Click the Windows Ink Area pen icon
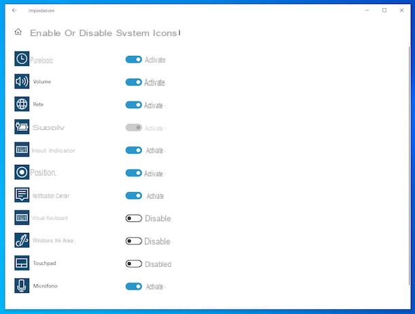Viewport: 415px width, 314px height. click(22, 240)
